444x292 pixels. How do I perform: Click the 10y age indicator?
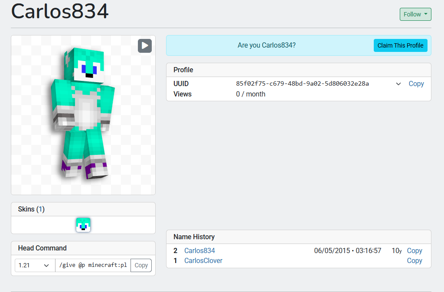click(x=396, y=251)
